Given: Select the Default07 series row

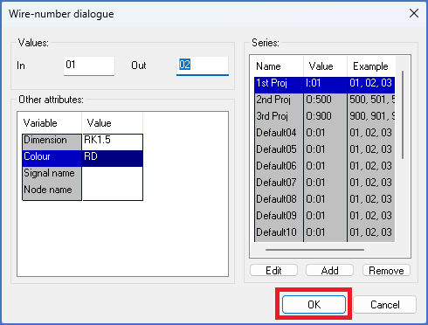Looking at the screenshot, I should pyautogui.click(x=324, y=185).
